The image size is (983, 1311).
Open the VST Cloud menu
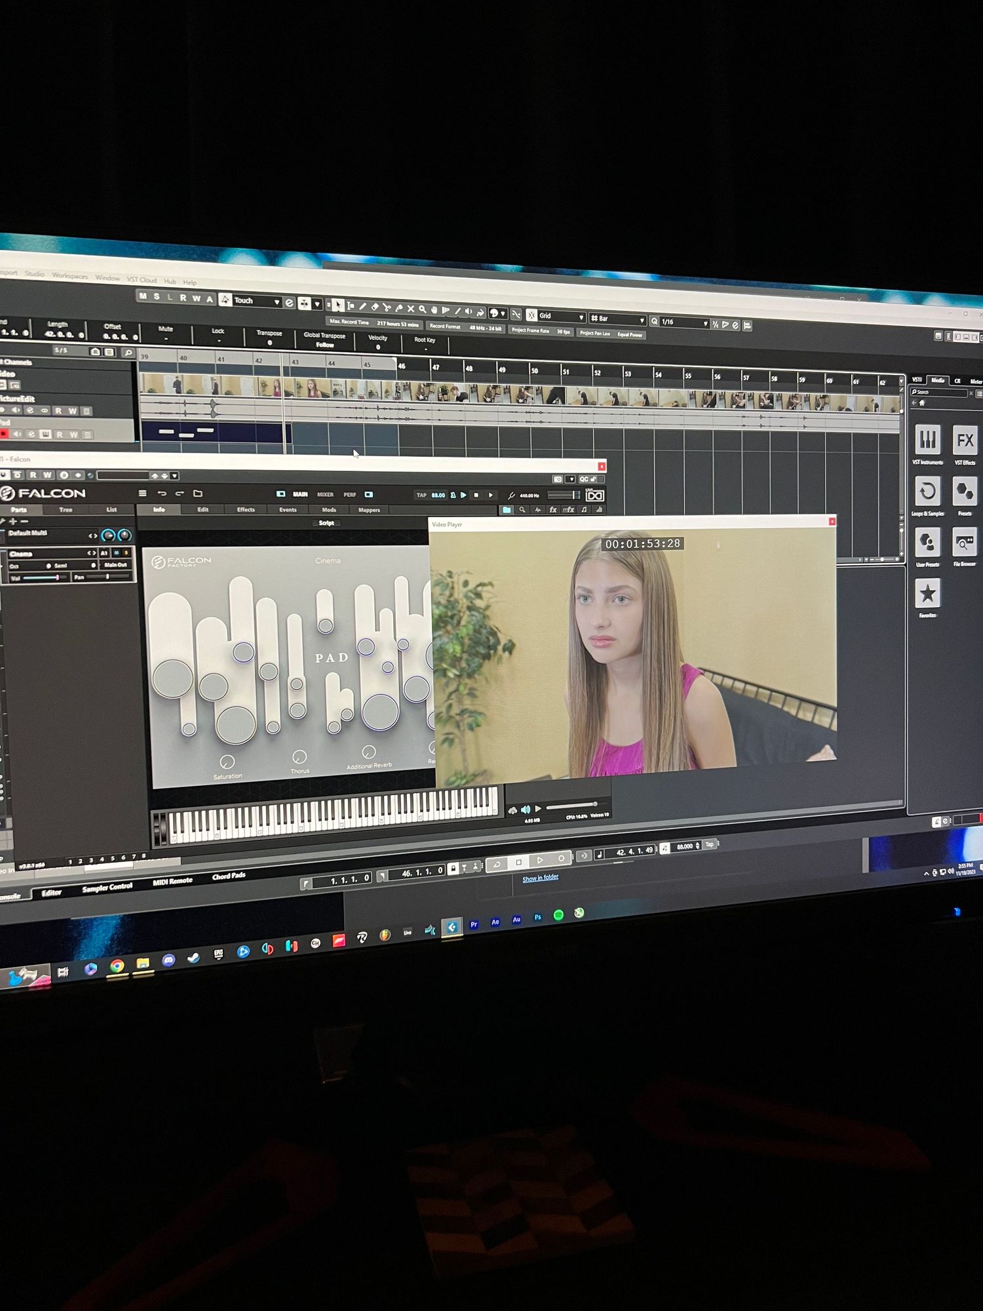[142, 280]
